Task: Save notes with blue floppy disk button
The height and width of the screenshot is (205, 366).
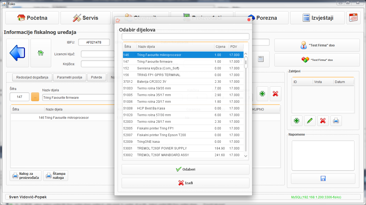Action: coord(323,179)
